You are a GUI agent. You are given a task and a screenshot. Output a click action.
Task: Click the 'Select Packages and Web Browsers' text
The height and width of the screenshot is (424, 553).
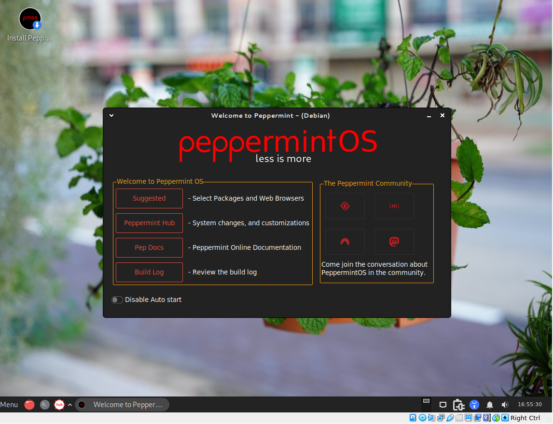point(248,198)
